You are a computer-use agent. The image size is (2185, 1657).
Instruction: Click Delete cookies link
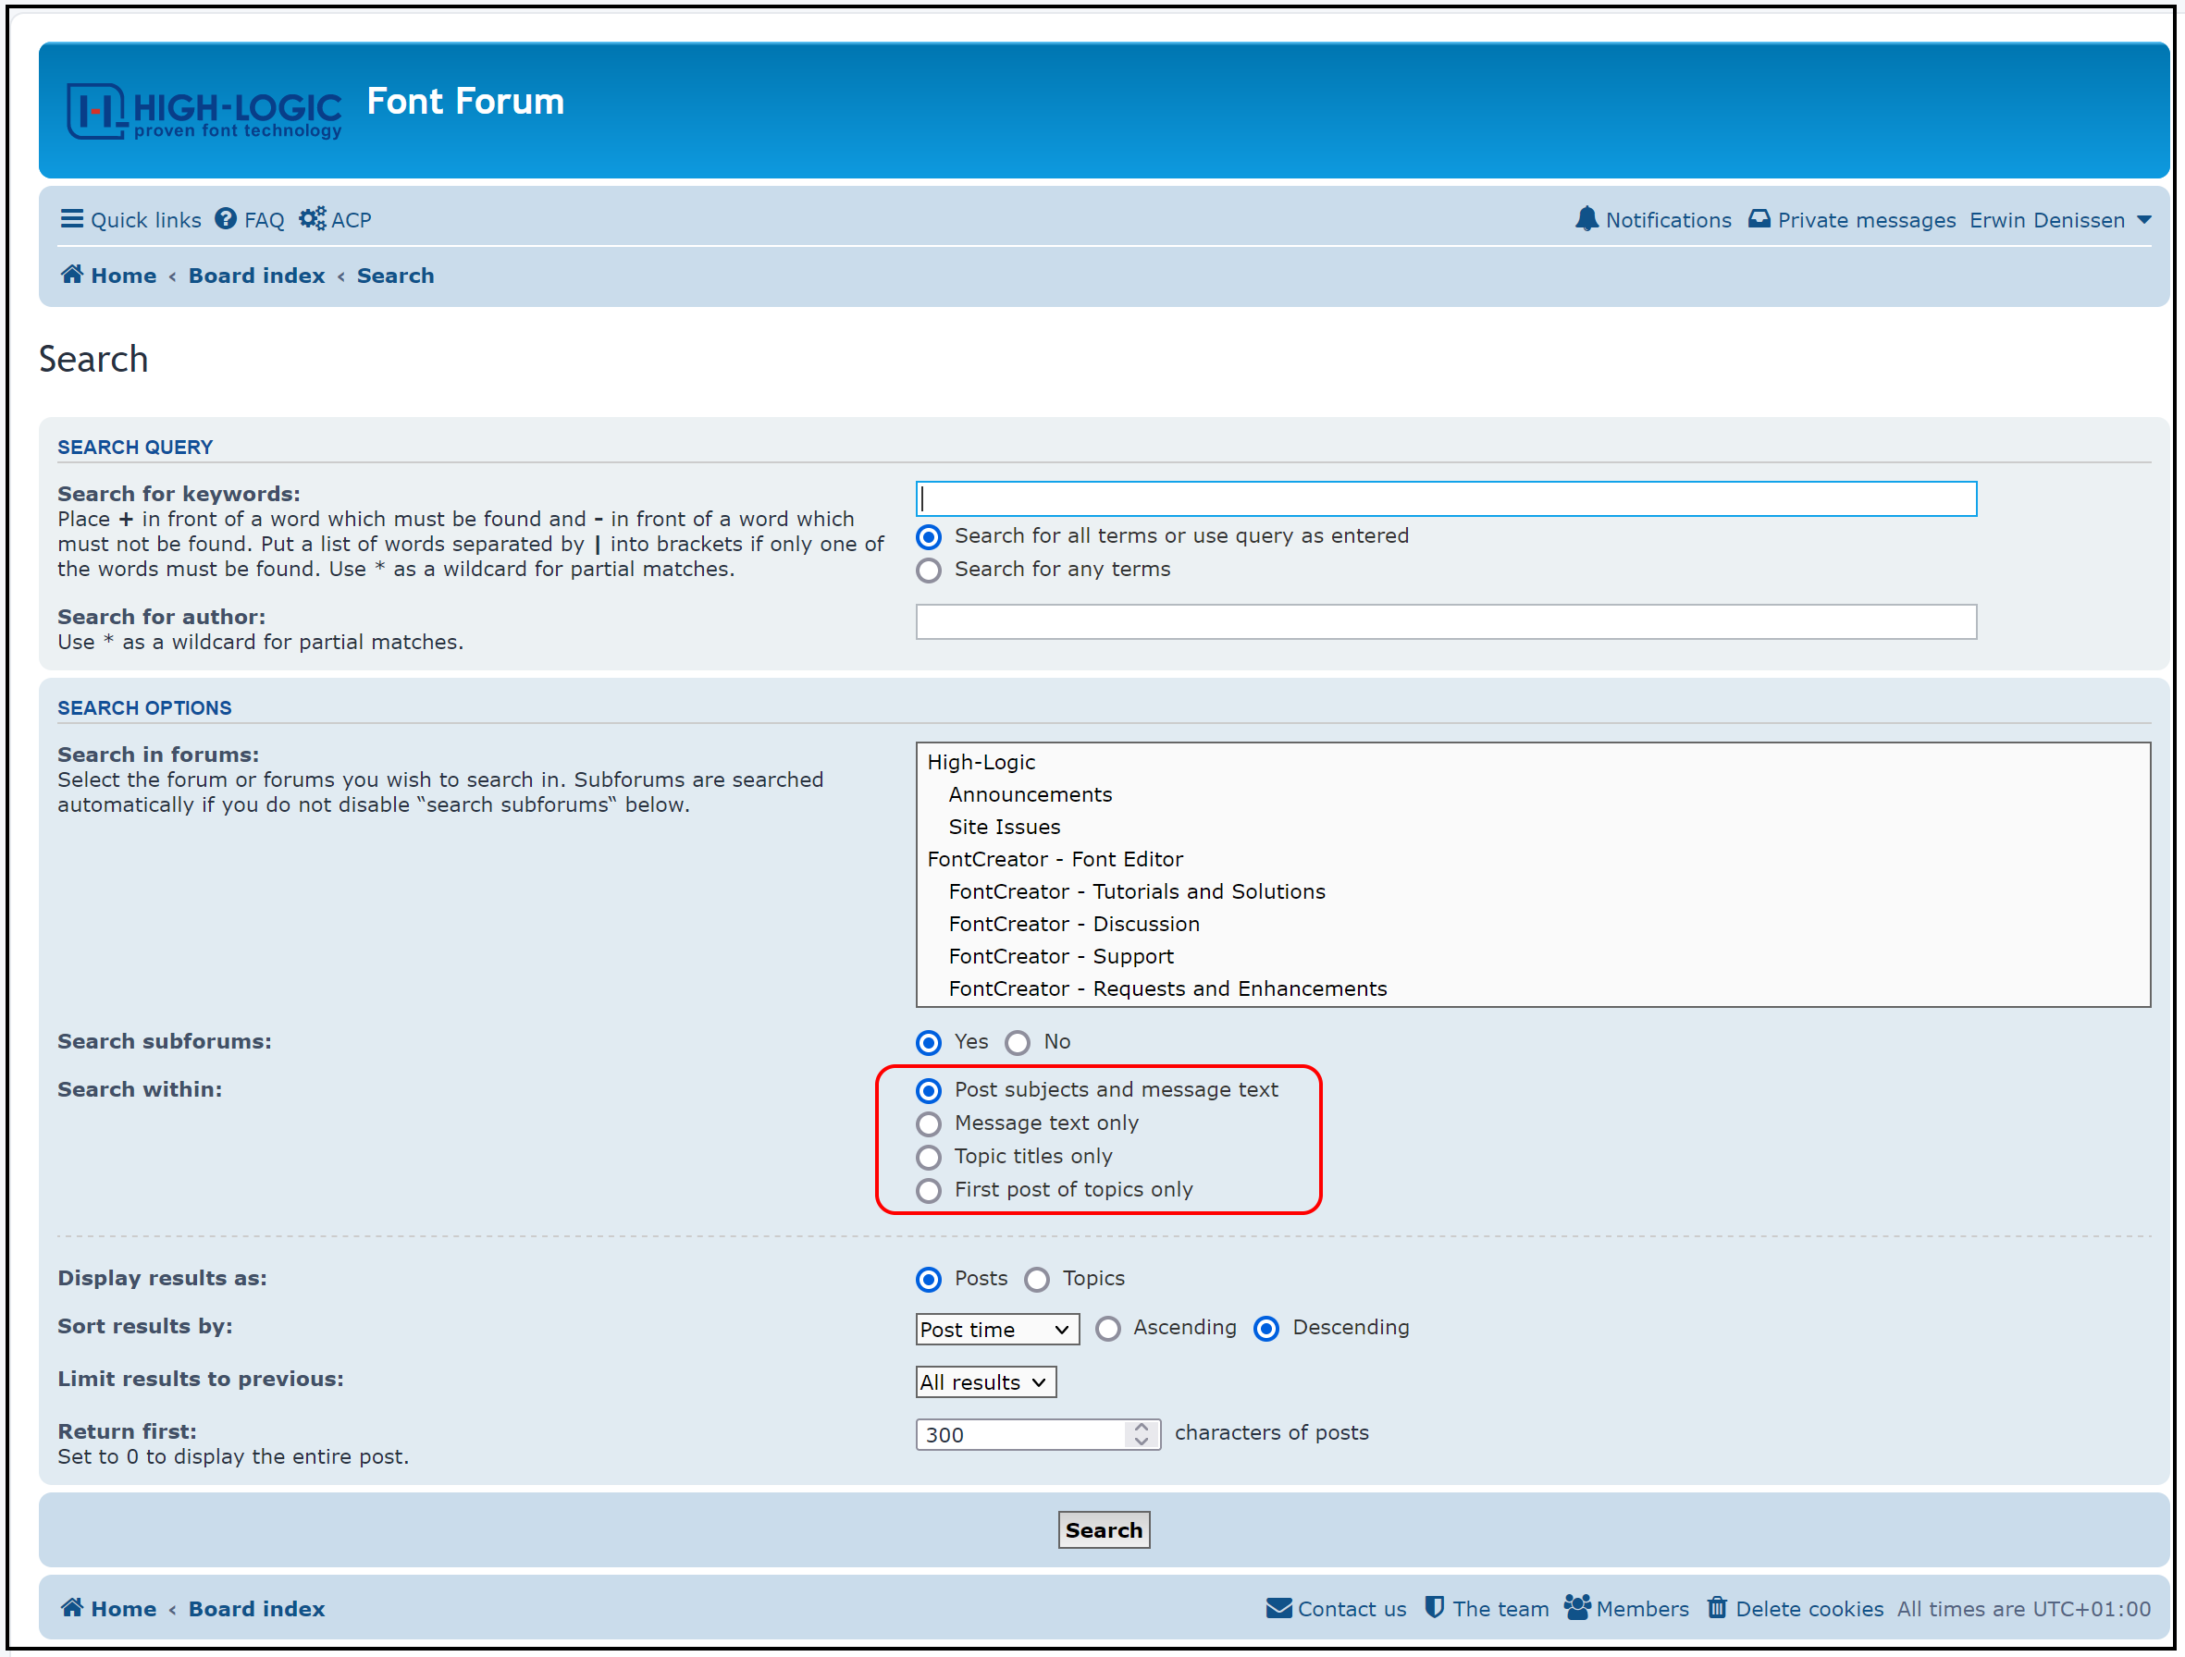(x=1809, y=1609)
